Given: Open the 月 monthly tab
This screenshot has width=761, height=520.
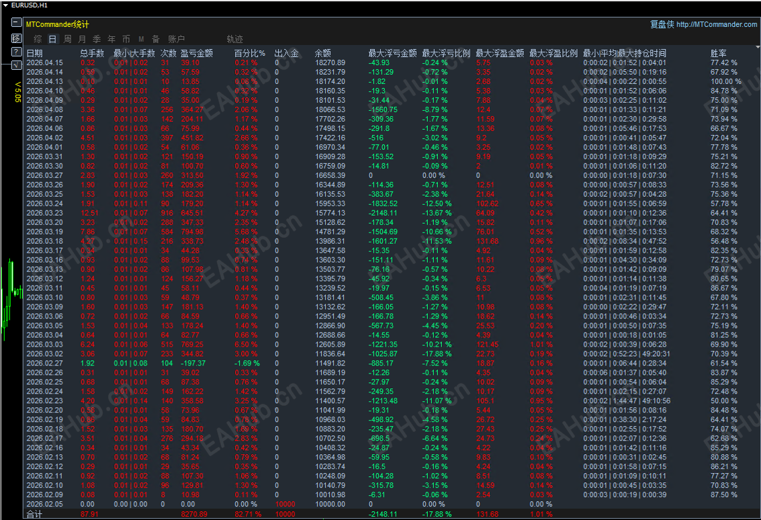Looking at the screenshot, I should tap(82, 40).
